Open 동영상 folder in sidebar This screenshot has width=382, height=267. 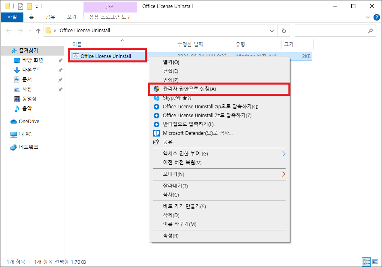coord(29,99)
